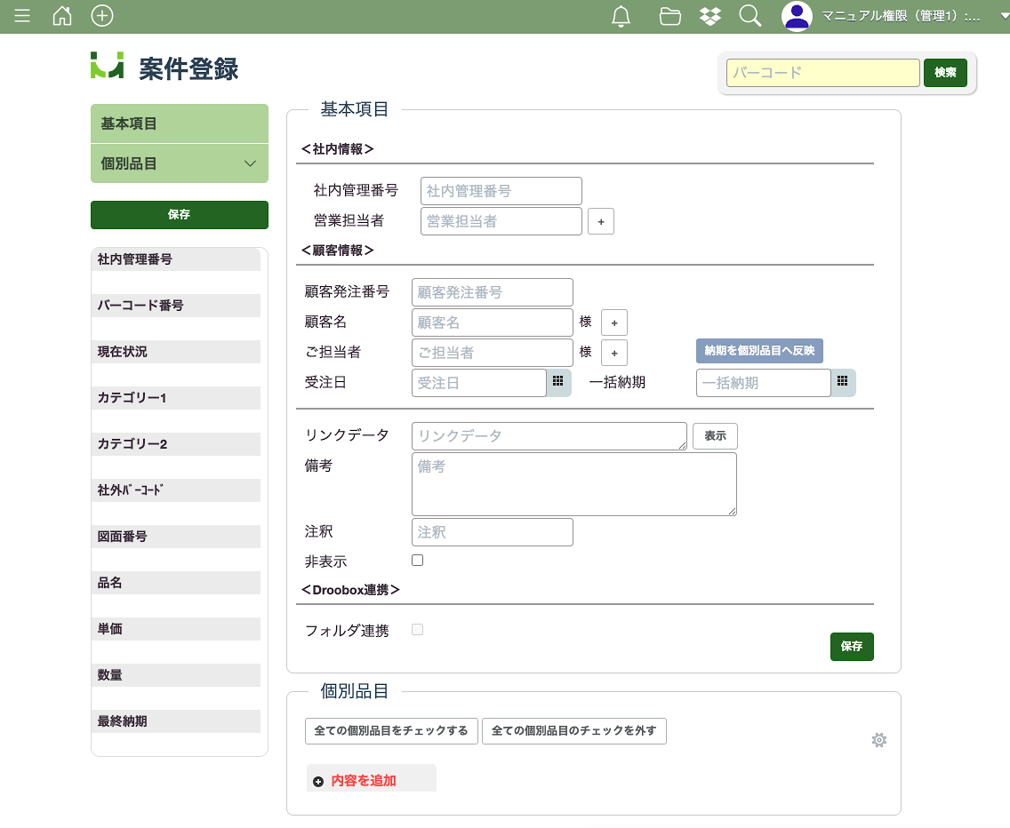1010x828 pixels.
Task: Click the 検索 button next to barcode
Action: click(x=945, y=73)
